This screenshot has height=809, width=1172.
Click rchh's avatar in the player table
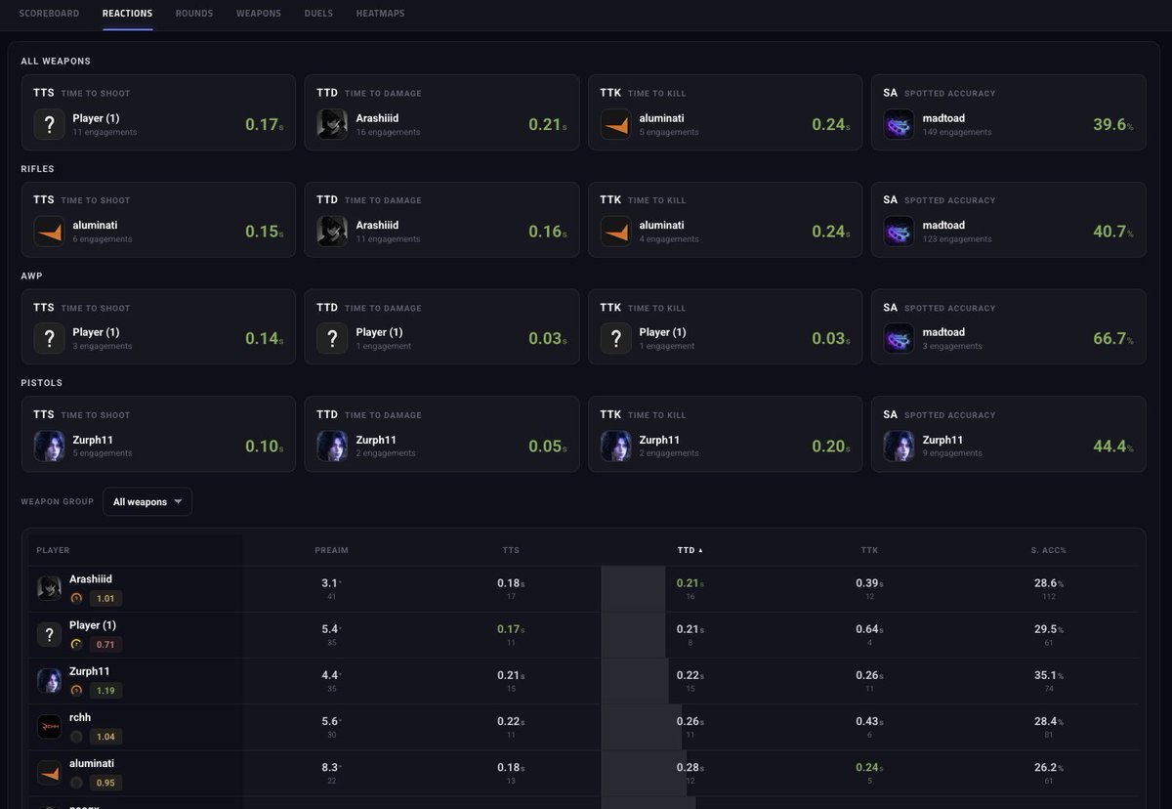coord(49,726)
